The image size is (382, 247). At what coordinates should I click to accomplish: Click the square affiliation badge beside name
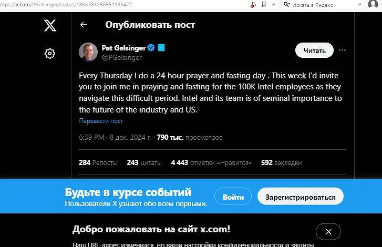pos(162,48)
